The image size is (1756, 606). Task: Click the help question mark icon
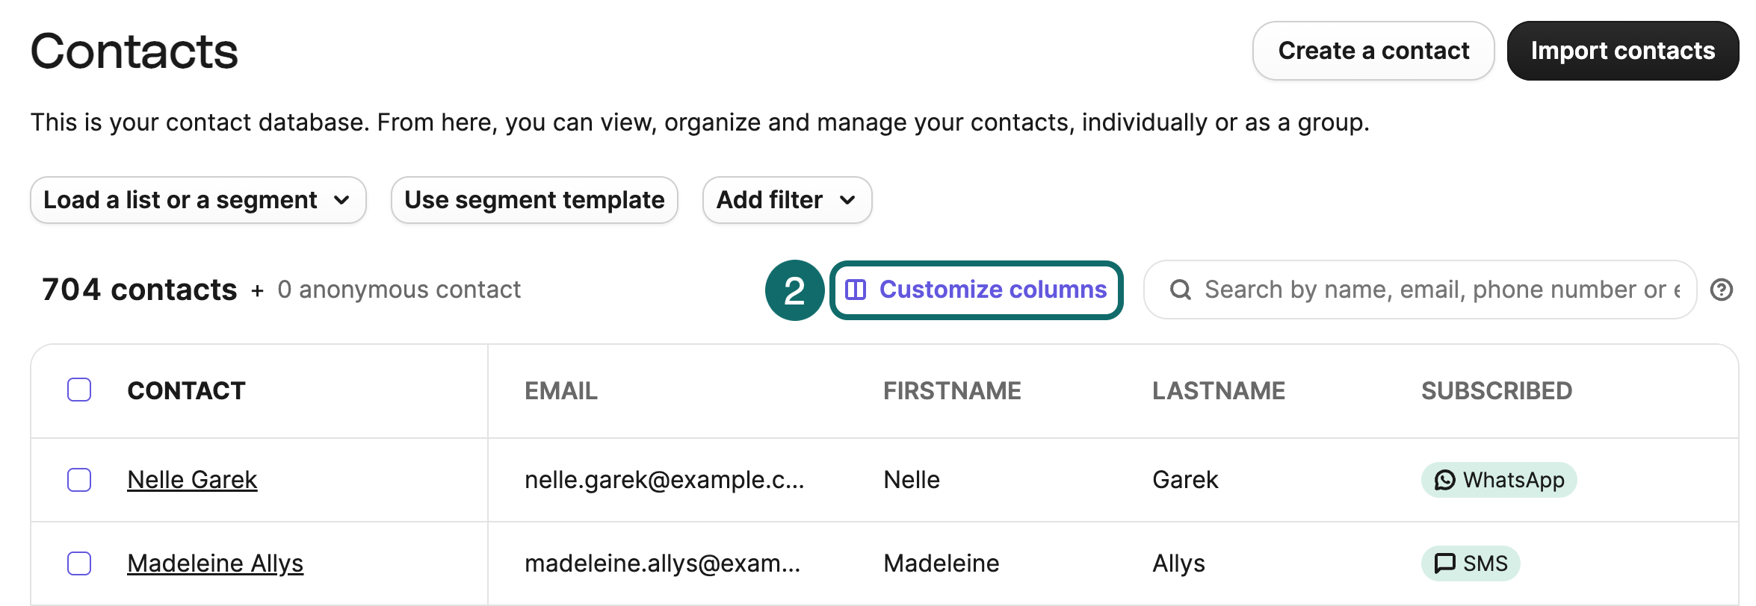pyautogui.click(x=1722, y=290)
